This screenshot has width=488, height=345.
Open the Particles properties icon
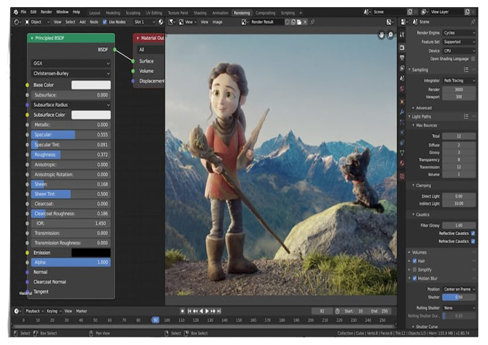[402, 122]
